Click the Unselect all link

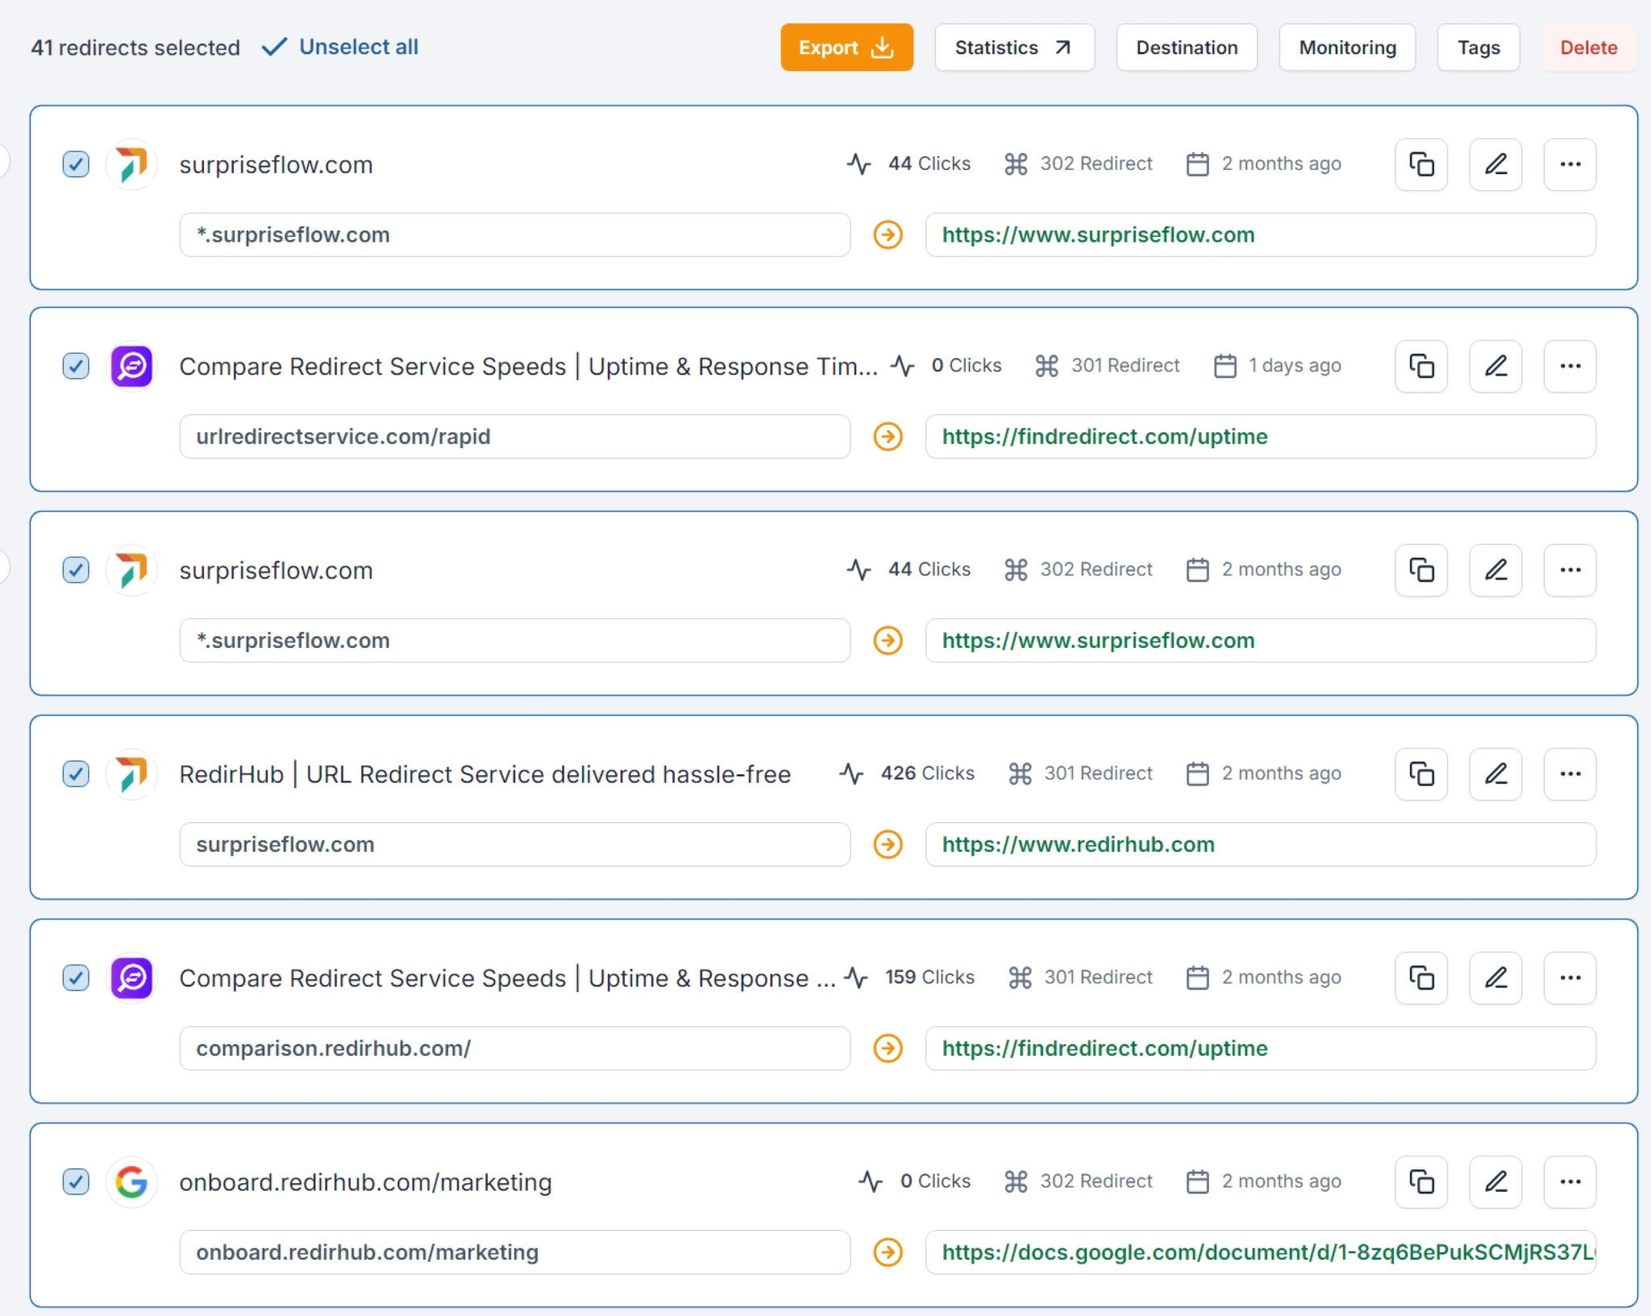point(358,48)
